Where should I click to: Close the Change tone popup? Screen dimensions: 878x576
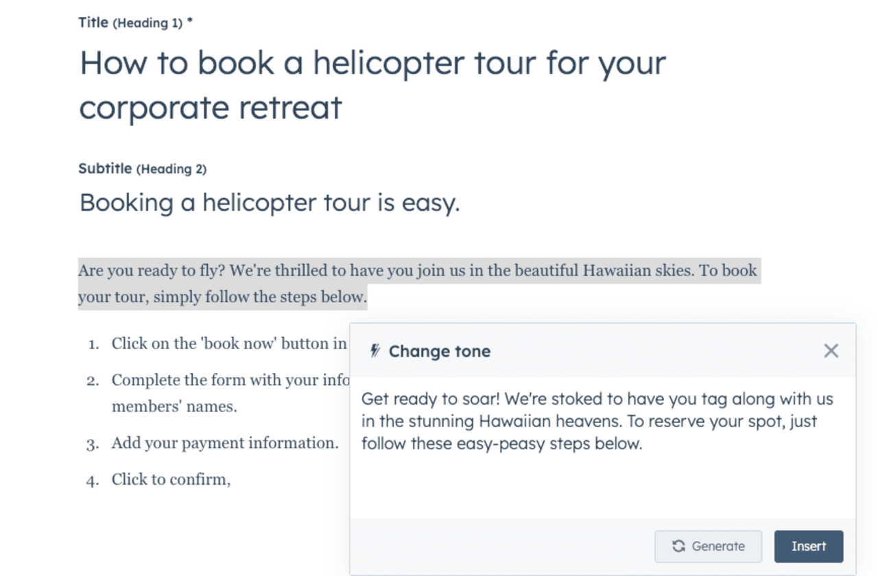[x=831, y=351]
